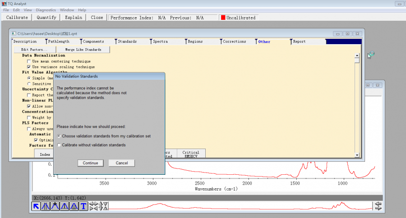The width and height of the screenshot is (406, 218).
Task: Uncheck Use variance scaling technique
Action: pos(29,67)
